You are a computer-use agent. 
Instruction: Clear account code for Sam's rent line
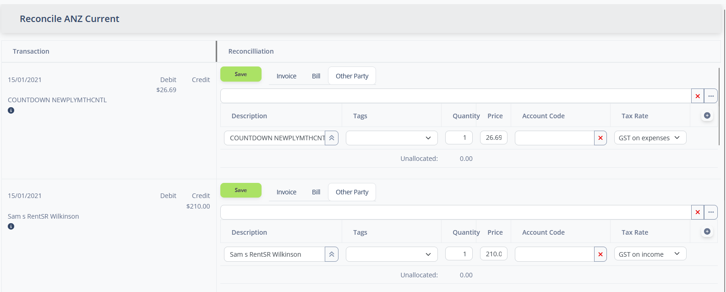coord(600,254)
